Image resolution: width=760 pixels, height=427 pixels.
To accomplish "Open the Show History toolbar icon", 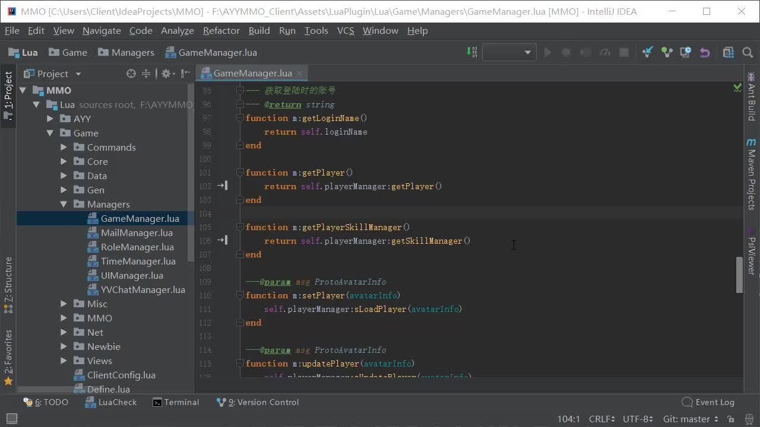I will tap(686, 53).
